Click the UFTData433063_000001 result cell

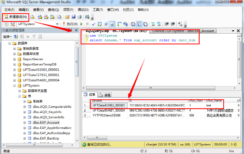point(109,105)
